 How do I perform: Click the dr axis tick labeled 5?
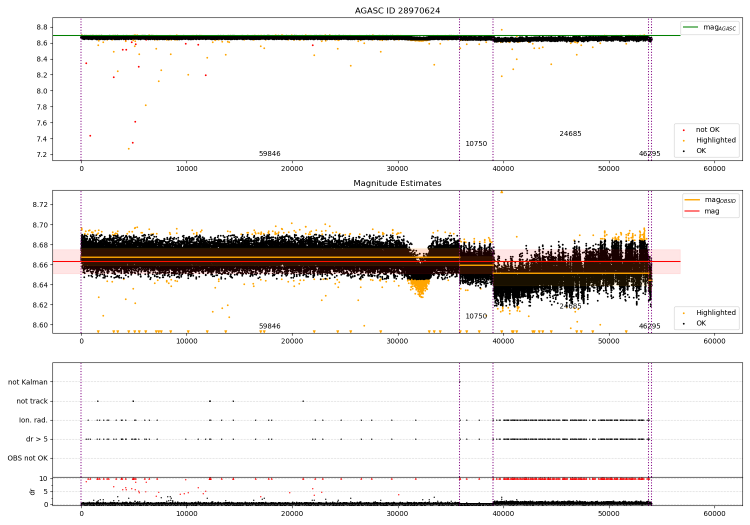point(45,492)
